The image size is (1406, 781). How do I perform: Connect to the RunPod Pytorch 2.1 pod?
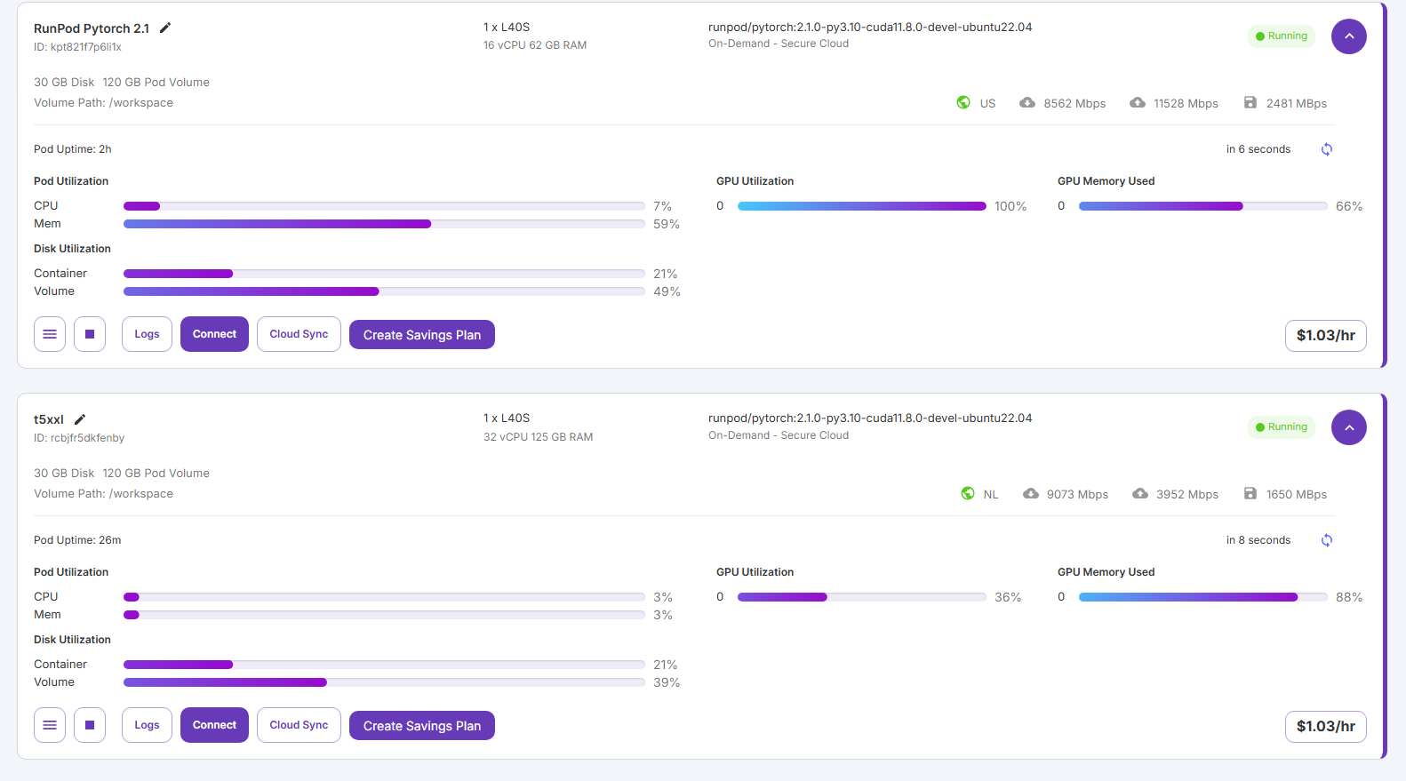[x=214, y=334]
